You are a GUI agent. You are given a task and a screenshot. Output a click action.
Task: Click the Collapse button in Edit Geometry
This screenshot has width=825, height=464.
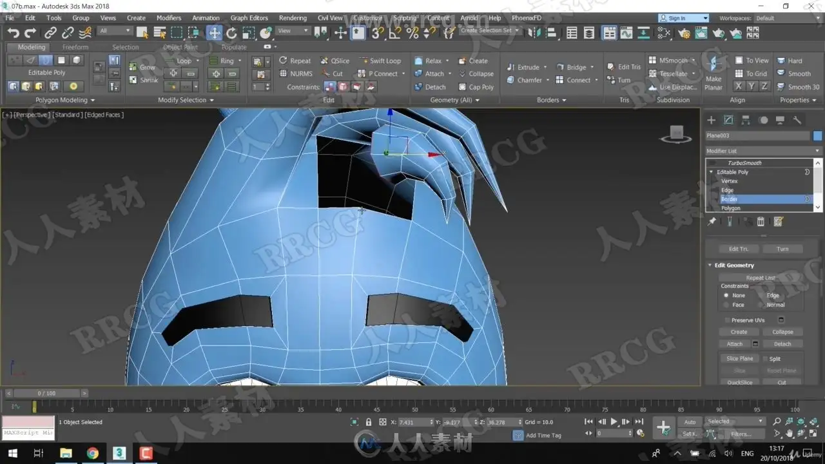782,332
